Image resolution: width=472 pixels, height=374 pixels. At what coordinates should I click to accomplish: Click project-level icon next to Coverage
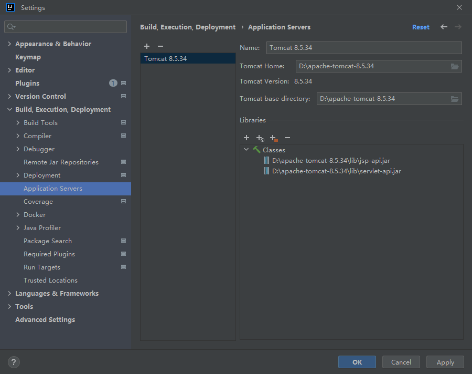pos(123,201)
